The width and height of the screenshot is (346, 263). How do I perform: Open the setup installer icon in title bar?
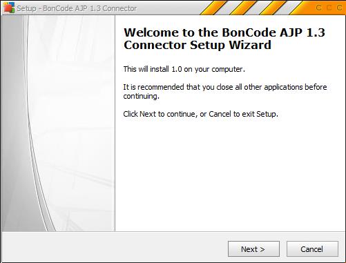pos(9,8)
